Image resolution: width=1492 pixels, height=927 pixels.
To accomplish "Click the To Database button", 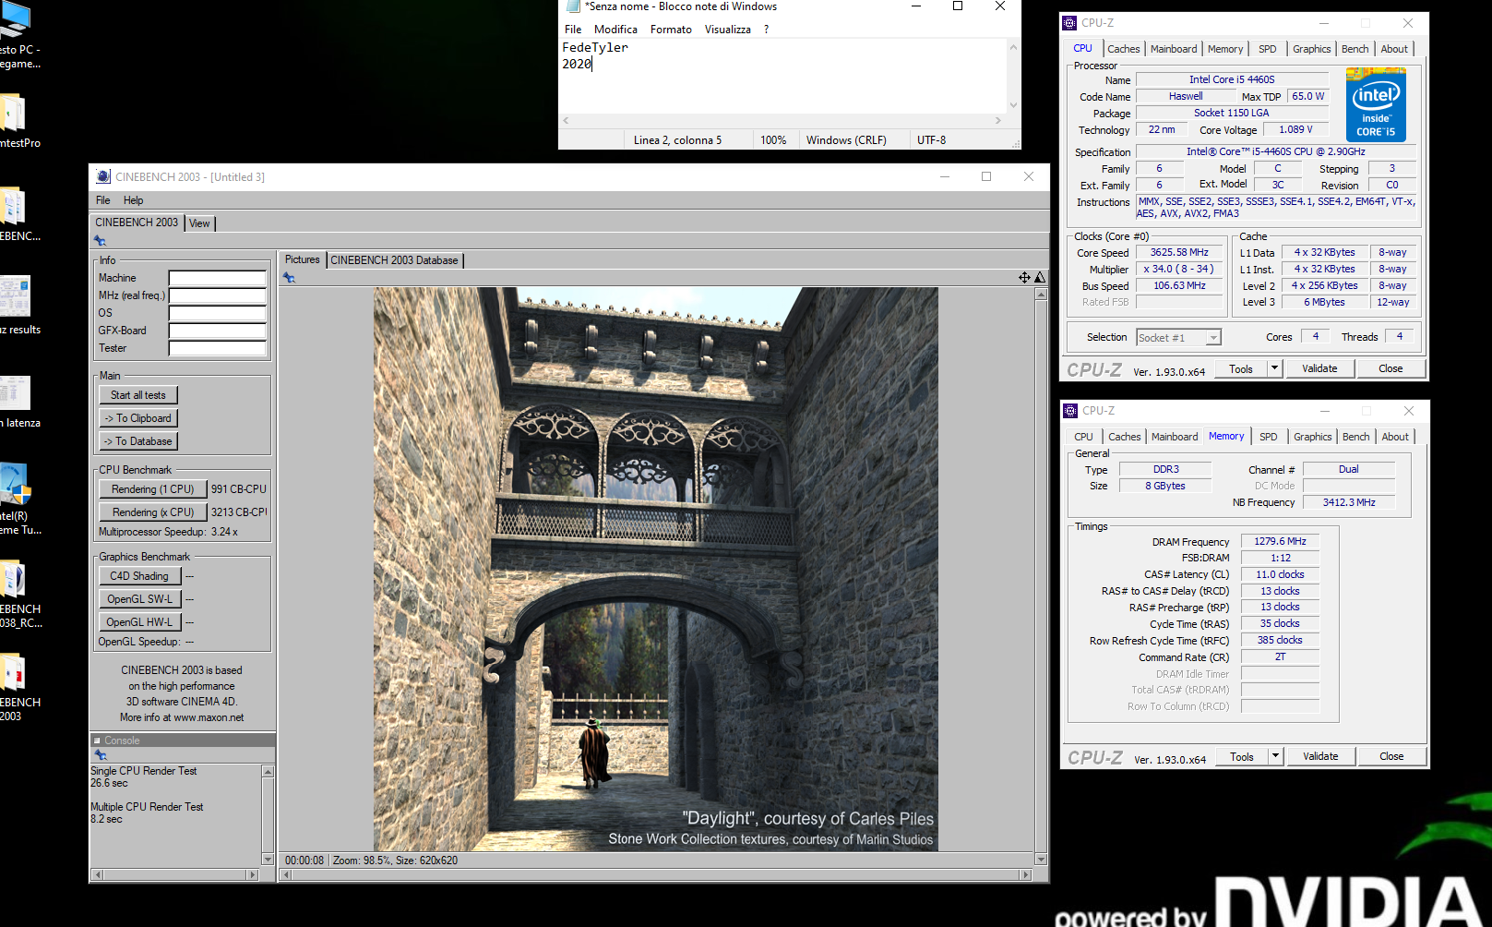I will 138,441.
